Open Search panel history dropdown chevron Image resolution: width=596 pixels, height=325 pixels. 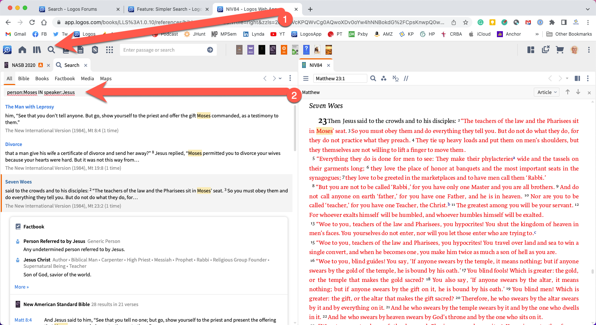280,78
